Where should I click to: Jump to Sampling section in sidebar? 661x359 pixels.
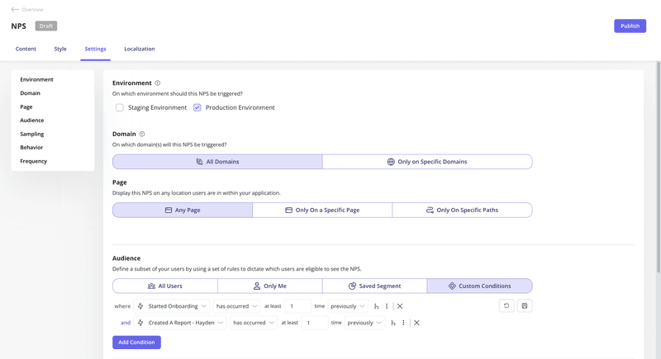pos(32,134)
